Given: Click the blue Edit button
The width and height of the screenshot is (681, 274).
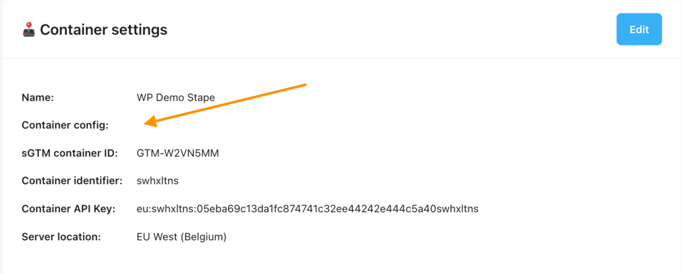Looking at the screenshot, I should tap(639, 29).
